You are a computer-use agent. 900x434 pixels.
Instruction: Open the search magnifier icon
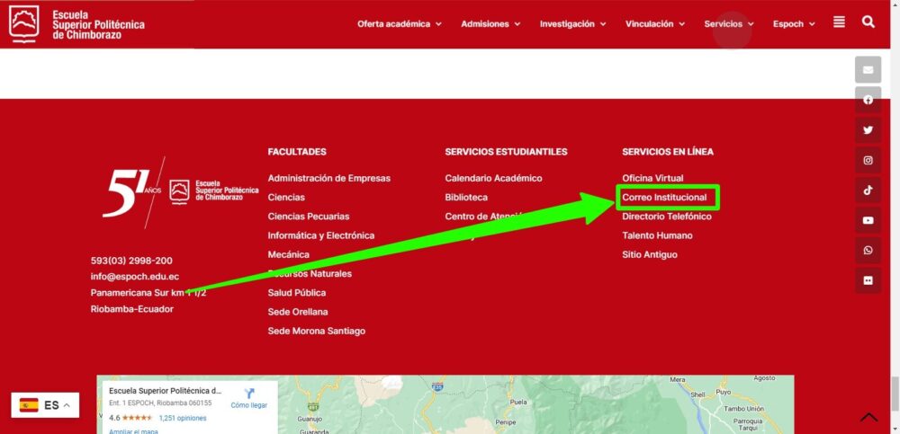pos(868,22)
